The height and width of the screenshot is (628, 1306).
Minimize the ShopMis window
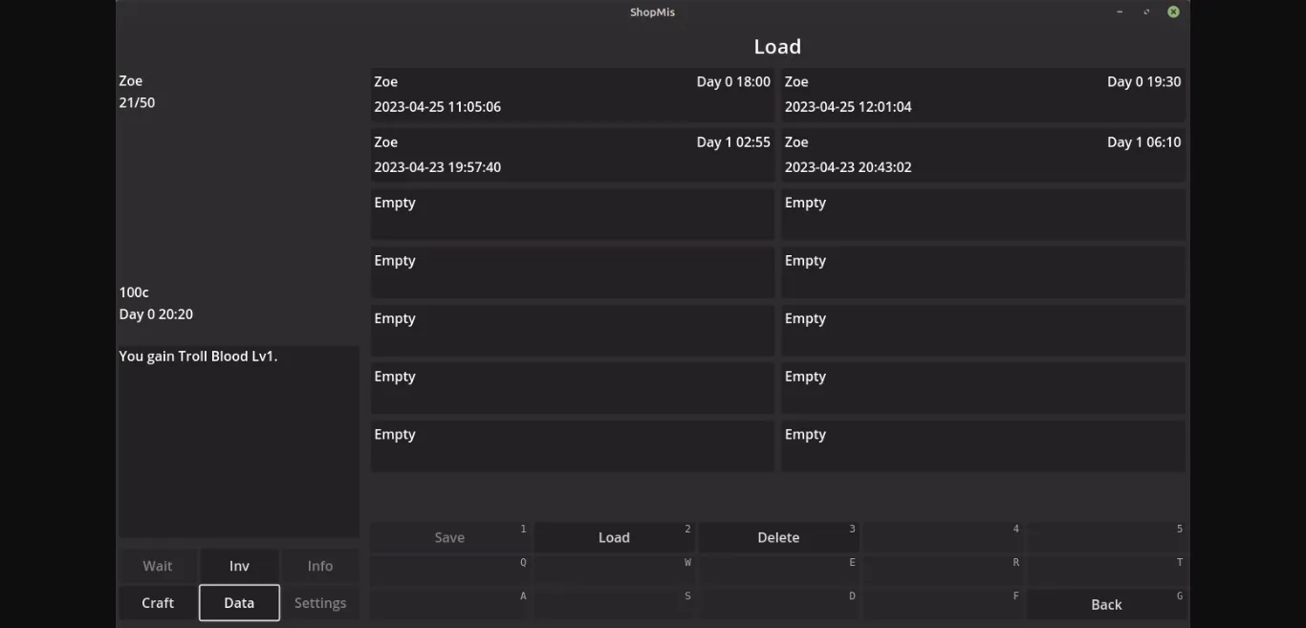coord(1120,11)
